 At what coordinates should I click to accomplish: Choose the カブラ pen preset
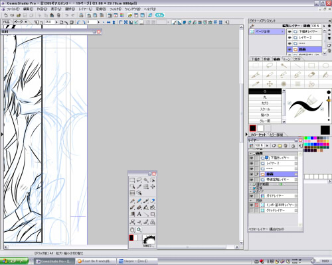pyautogui.click(x=265, y=103)
